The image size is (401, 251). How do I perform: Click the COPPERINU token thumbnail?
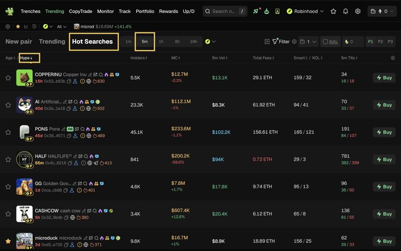pyautogui.click(x=24, y=77)
